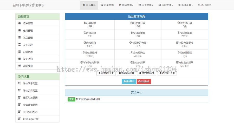This screenshot has width=234, height=137.
Task: Open 分站列表 in the sidebar
Action: pos(37,52)
